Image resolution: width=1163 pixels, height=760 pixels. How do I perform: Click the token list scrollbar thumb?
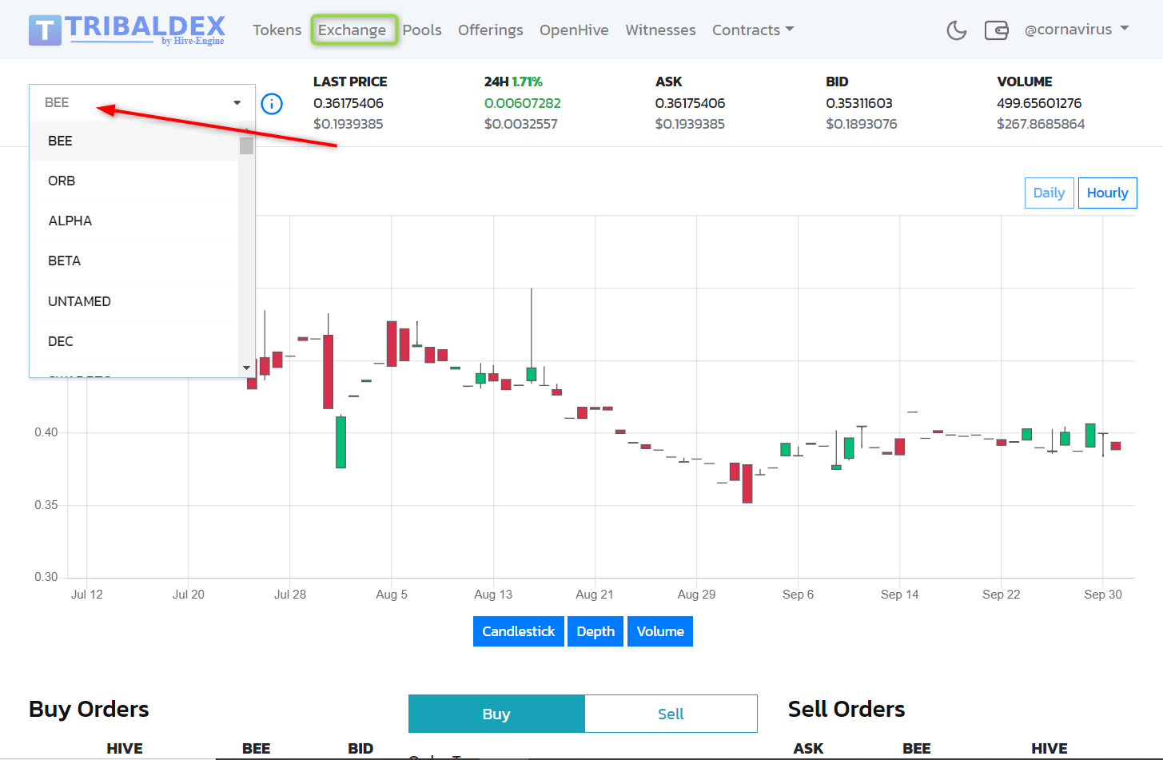pyautogui.click(x=246, y=145)
